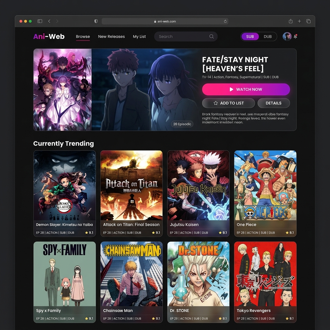
Task: Click the Attack on Titan 9.1 star rating
Action: point(156,233)
